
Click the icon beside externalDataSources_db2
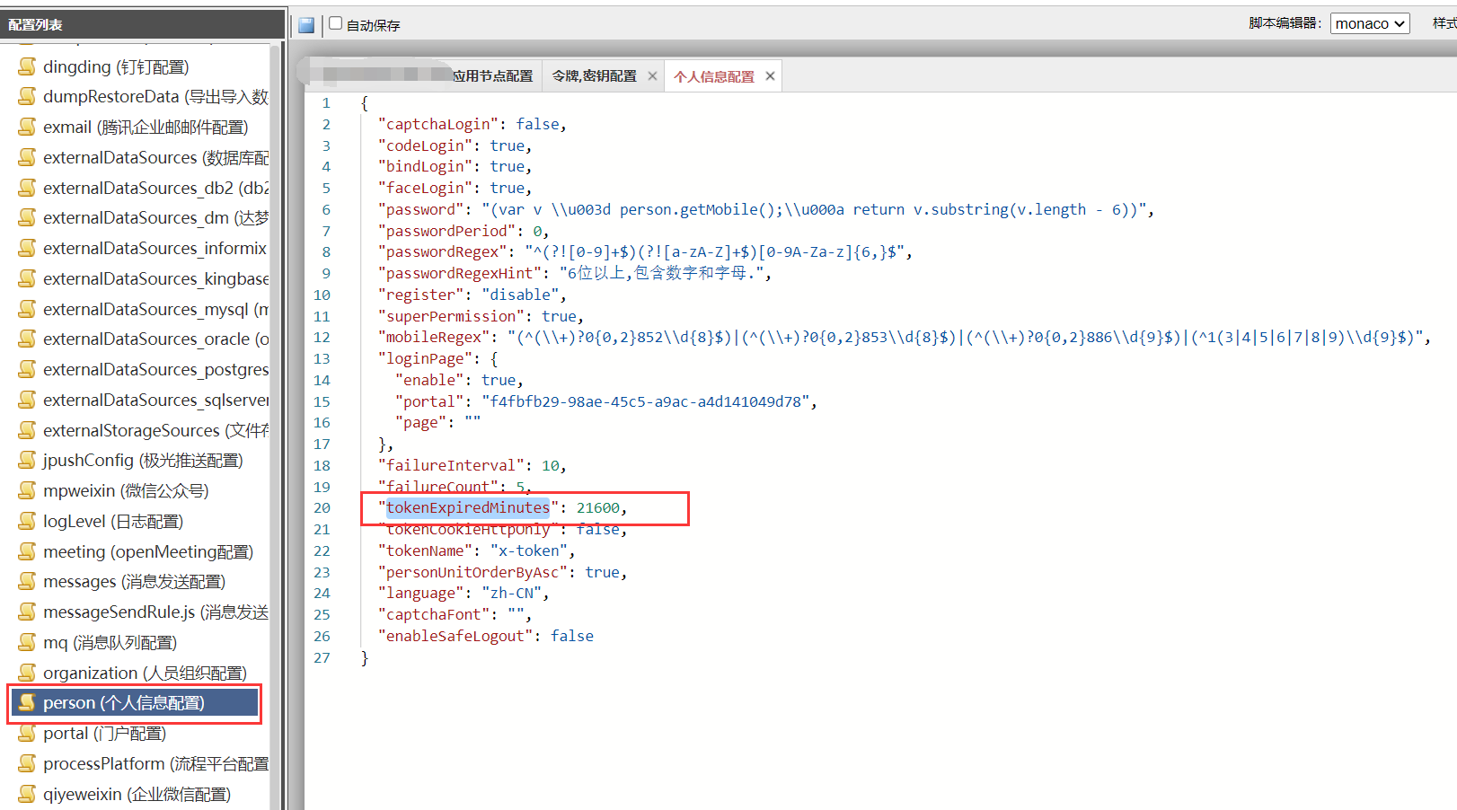click(28, 188)
